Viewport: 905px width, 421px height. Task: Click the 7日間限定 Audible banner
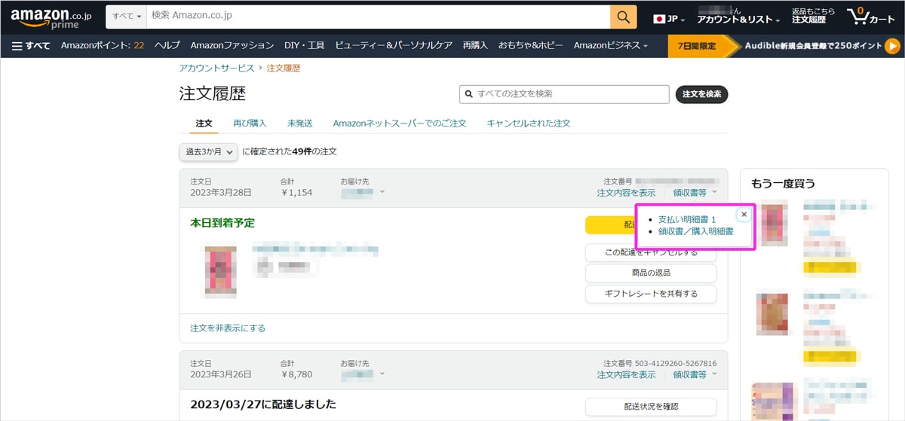(784, 46)
